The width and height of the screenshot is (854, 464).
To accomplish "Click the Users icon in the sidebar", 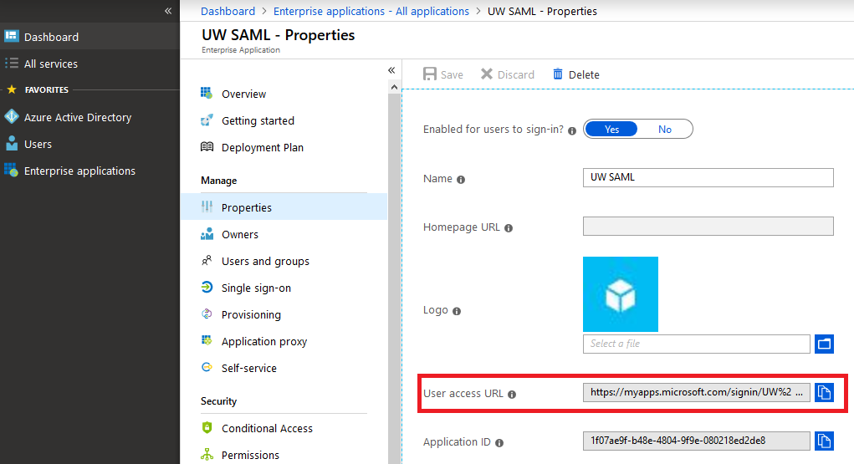I will (12, 143).
